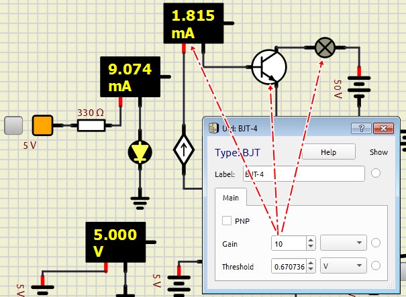406x297 pixels.
Task: Click the 330 Ω resistor
Action: (x=91, y=125)
